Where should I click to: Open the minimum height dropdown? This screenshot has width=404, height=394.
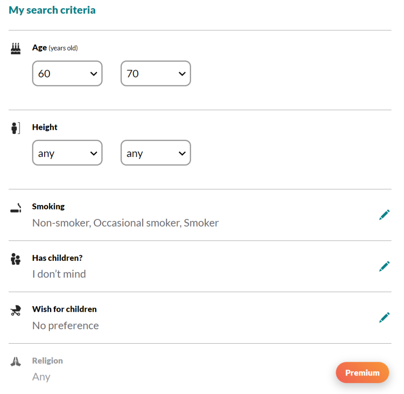pyautogui.click(x=67, y=153)
